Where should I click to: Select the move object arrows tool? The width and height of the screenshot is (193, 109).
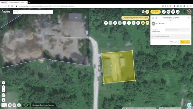pos(129,23)
